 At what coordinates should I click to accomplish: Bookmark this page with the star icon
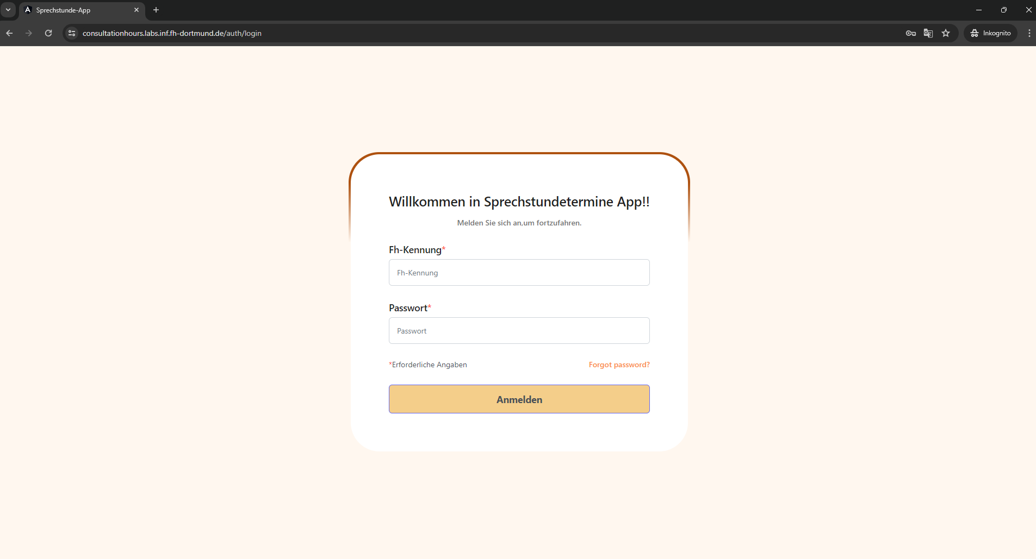click(946, 33)
